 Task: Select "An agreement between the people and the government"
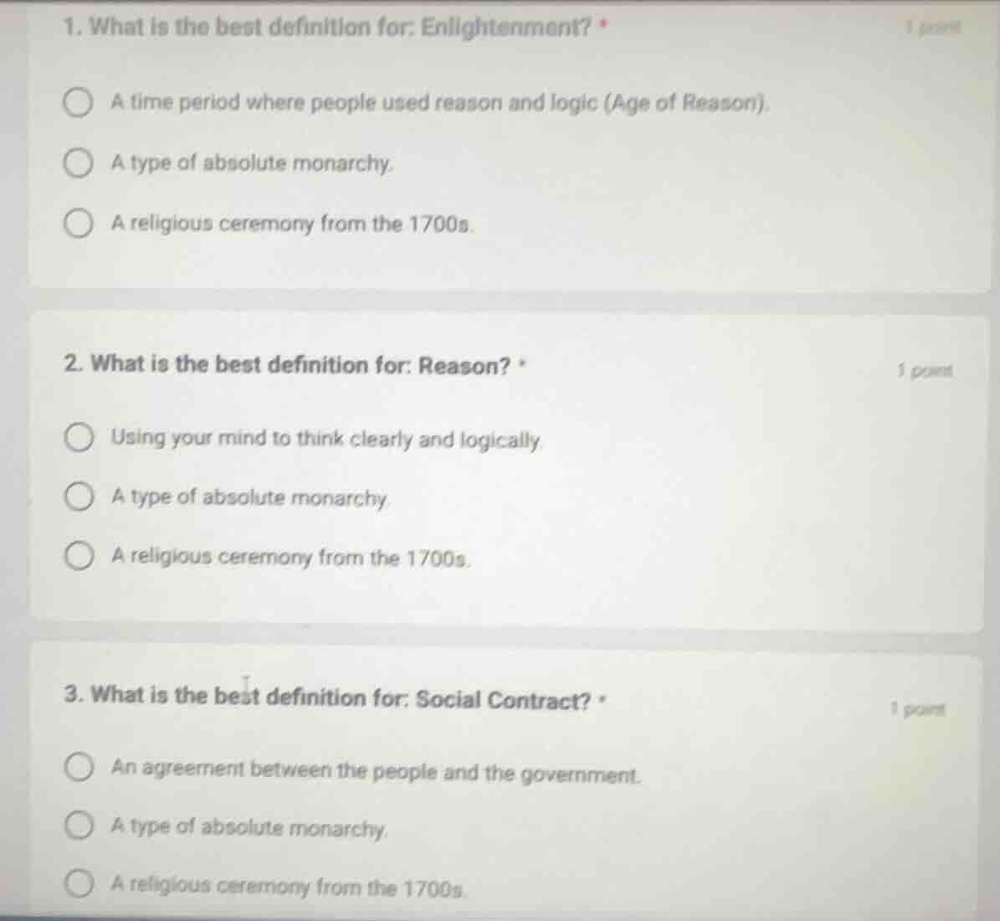[x=79, y=767]
